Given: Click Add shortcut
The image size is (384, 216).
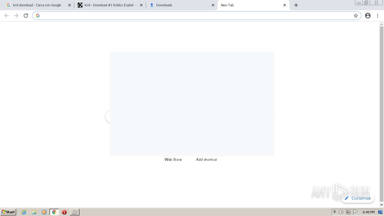Looking at the screenshot, I should click(x=206, y=160).
